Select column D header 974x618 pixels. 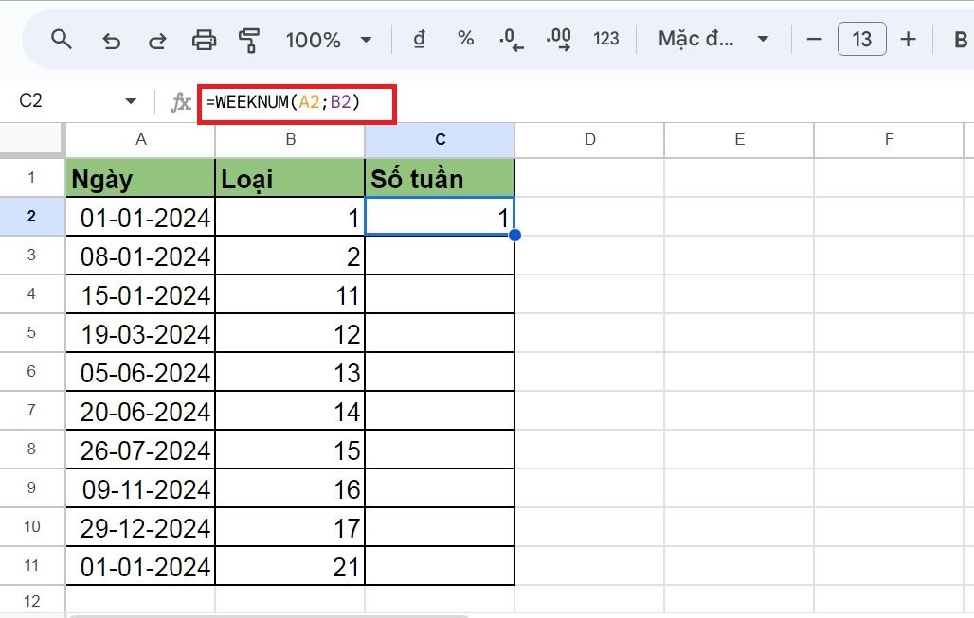[589, 140]
